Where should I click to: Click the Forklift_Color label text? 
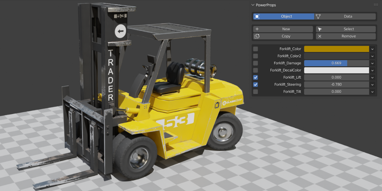290,49
